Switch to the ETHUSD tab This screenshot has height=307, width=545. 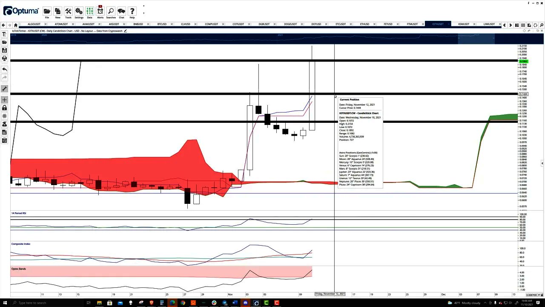click(364, 24)
